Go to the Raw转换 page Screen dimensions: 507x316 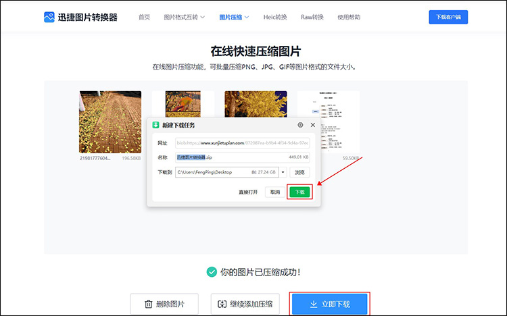312,17
